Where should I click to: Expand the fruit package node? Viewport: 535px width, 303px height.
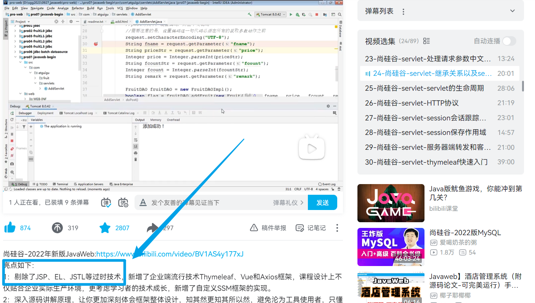pos(35,78)
